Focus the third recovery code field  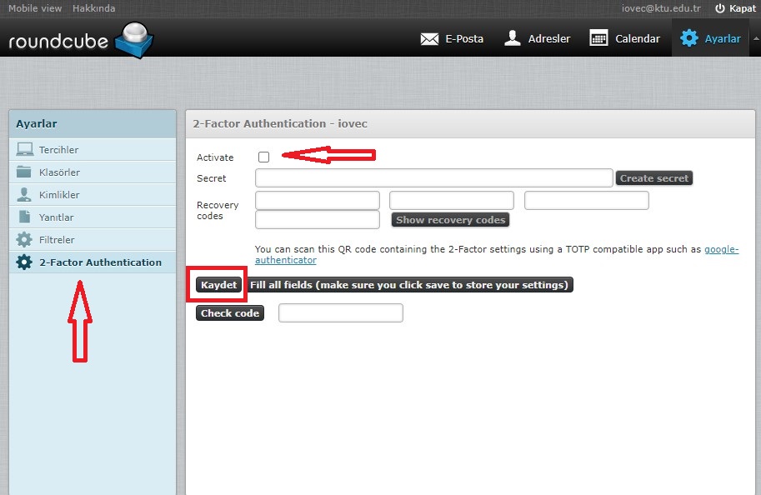586,201
